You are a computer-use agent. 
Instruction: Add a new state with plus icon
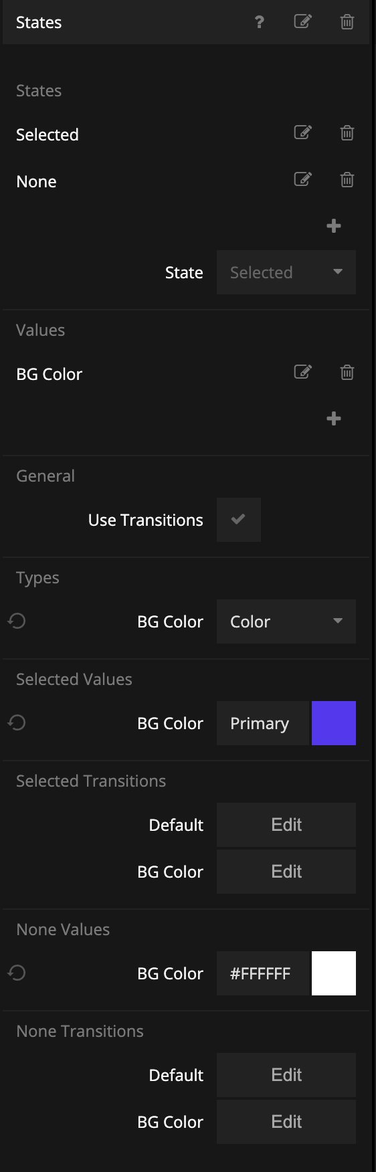[x=334, y=226]
